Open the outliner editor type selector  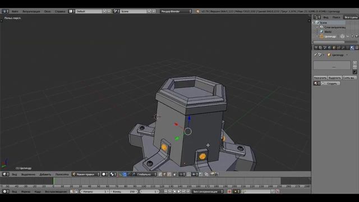[317, 17]
